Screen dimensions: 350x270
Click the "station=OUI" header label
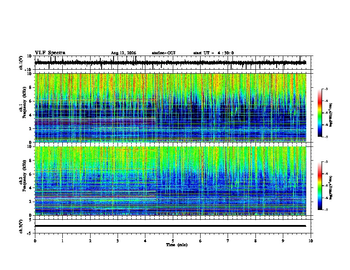tap(164, 53)
